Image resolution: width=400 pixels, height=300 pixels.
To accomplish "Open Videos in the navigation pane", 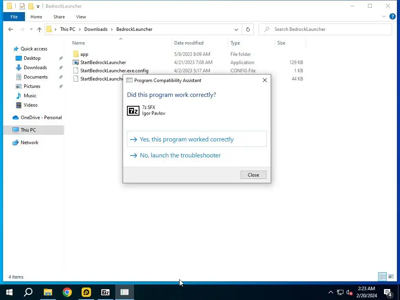I will 30,105.
